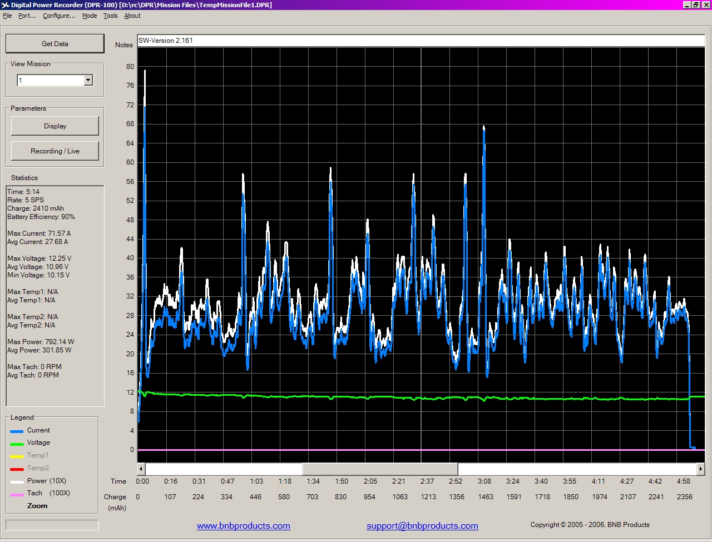The image size is (712, 542).
Task: Open the Display parameters dialog
Action: (x=54, y=126)
